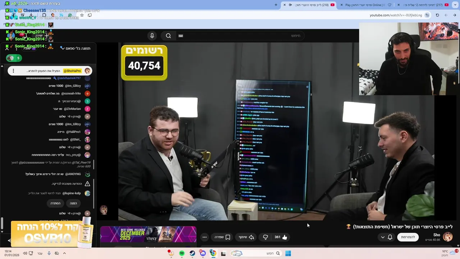Open the tab search dropdown in Chrome
460x259 pixels.
[x=455, y=5]
